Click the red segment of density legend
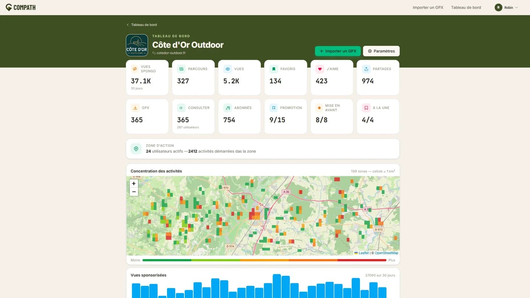This screenshot has height=298, width=530. pos(362,260)
